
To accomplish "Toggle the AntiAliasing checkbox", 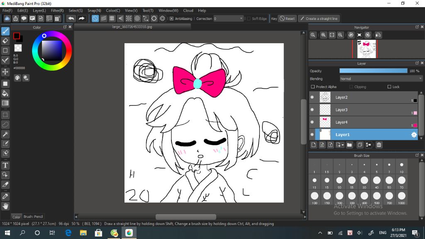I will pos(171,19).
